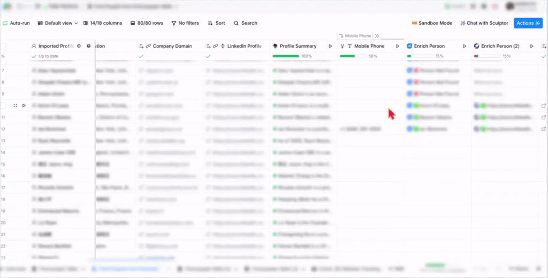
Task: Click the list icon before Company Domain
Action: (141, 46)
